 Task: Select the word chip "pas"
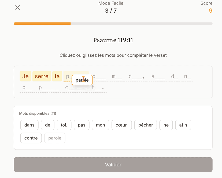click(82, 125)
